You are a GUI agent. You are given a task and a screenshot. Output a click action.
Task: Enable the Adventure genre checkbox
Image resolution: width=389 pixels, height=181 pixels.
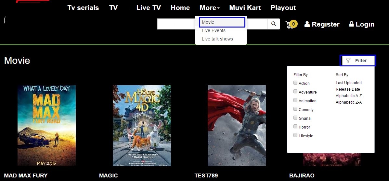[295, 92]
